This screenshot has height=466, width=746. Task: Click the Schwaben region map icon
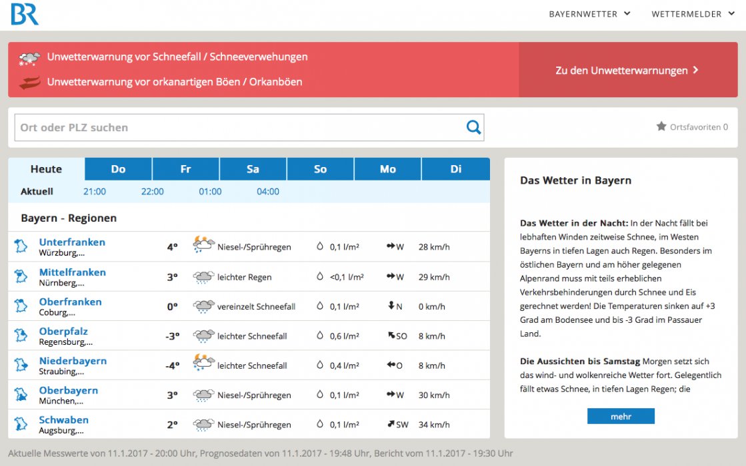click(x=21, y=424)
